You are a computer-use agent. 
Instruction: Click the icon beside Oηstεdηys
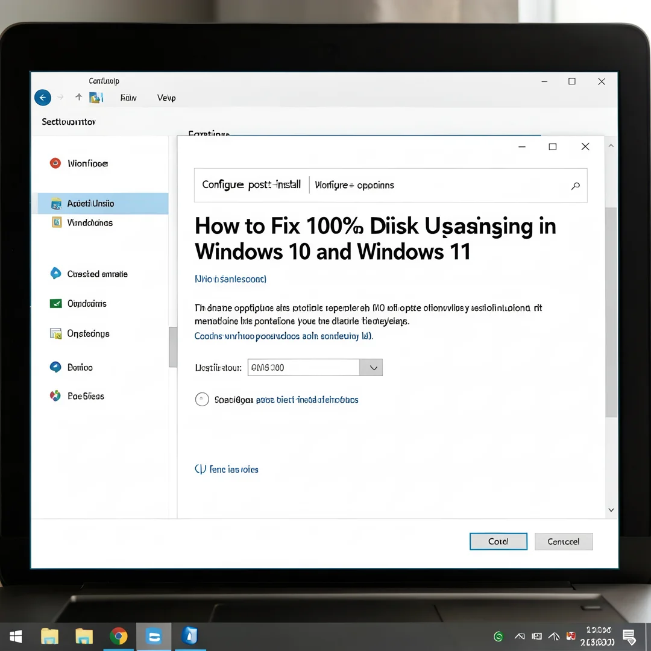(55, 333)
